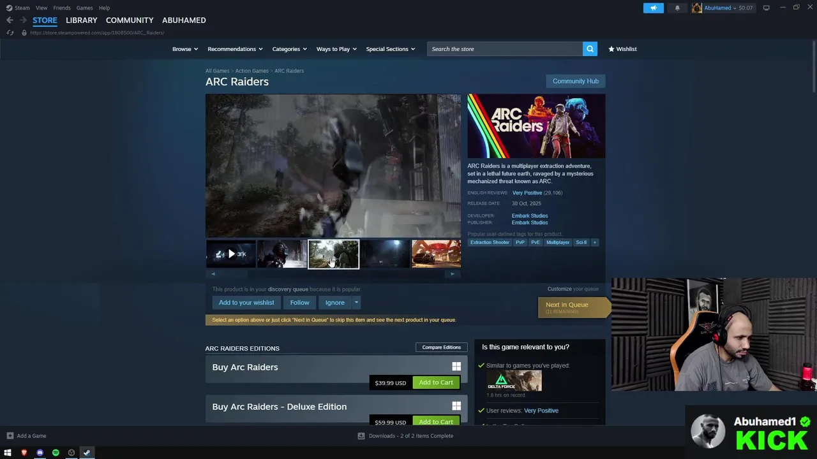Select the dark fourth screenshot thumbnail
This screenshot has height=459, width=817.
click(x=384, y=254)
